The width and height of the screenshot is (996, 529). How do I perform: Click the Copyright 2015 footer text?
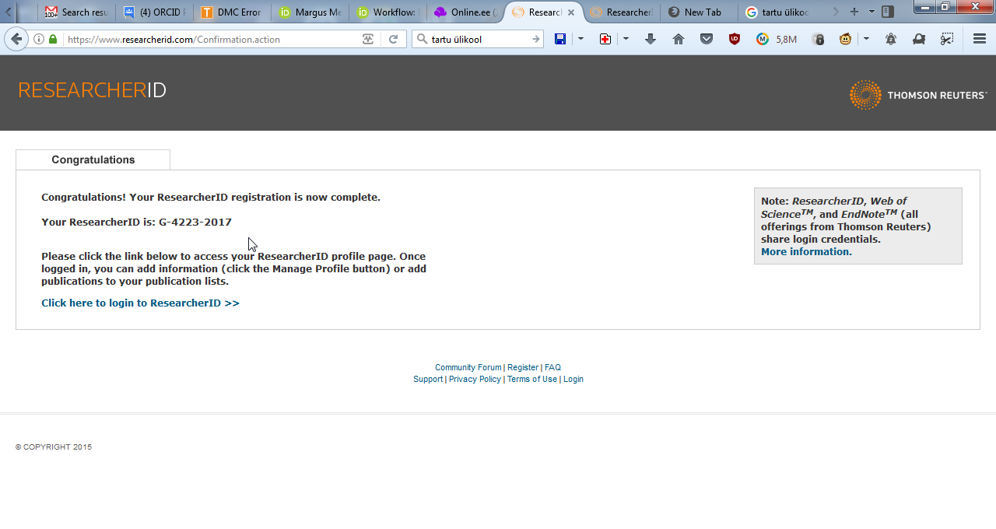(x=54, y=447)
